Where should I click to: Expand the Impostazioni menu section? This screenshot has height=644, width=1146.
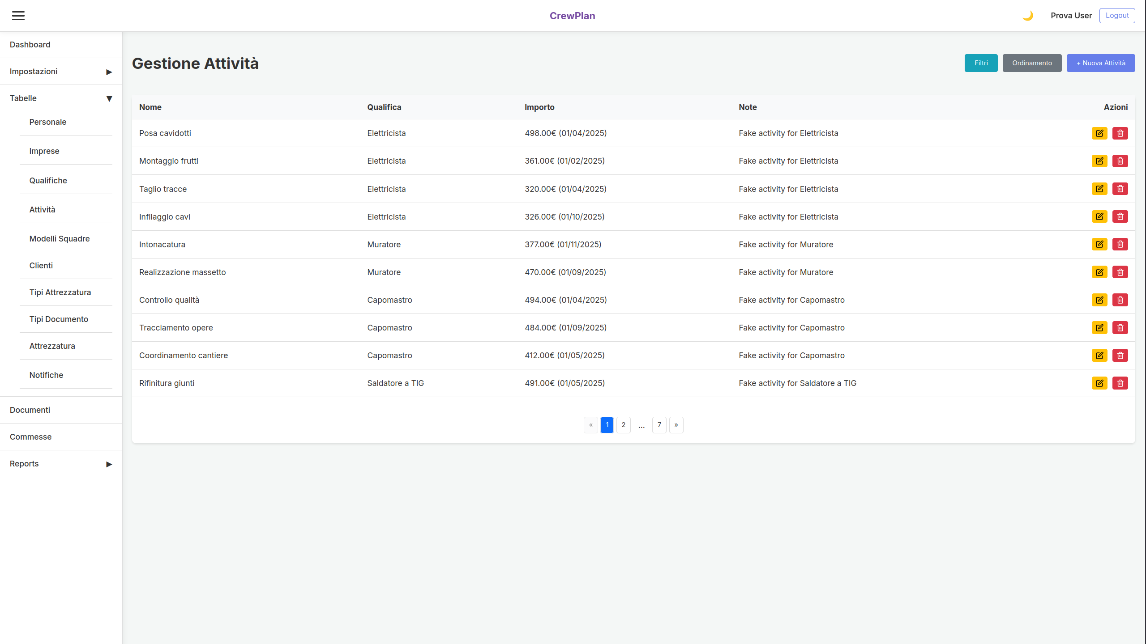(x=61, y=72)
